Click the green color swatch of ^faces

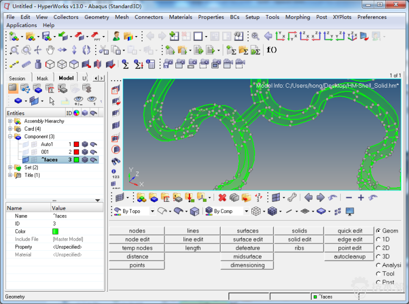(76, 160)
